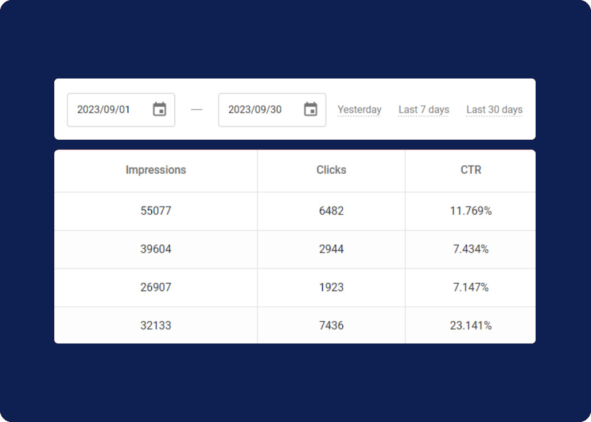Select the 39604 impressions cell
The height and width of the screenshot is (422, 591).
click(x=156, y=249)
